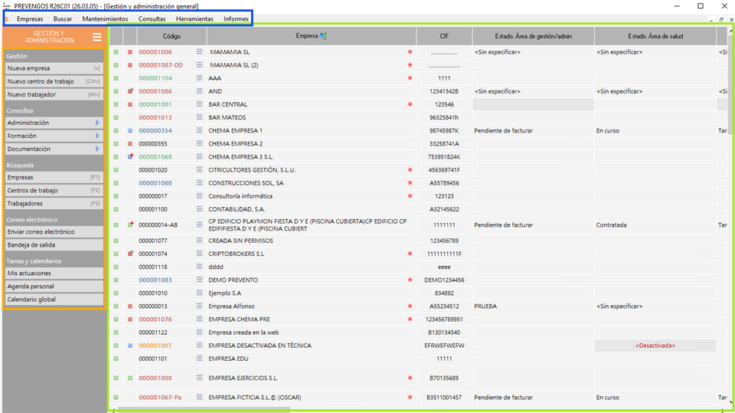735x413 pixels.
Task: Open row menu icon for CHEMA EMPRESA 1
Action: point(199,131)
